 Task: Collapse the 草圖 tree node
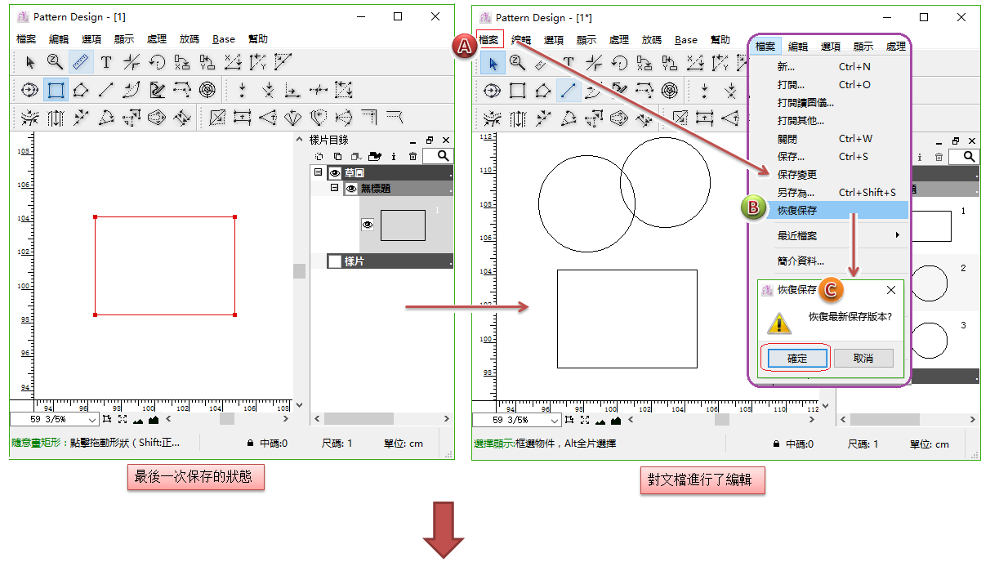[318, 172]
